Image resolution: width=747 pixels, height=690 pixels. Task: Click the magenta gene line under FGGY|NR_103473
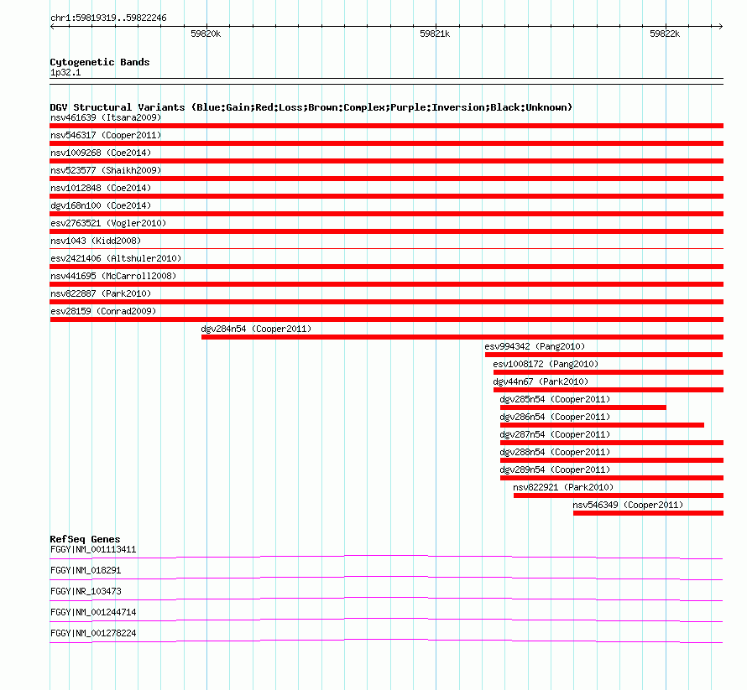(x=386, y=598)
